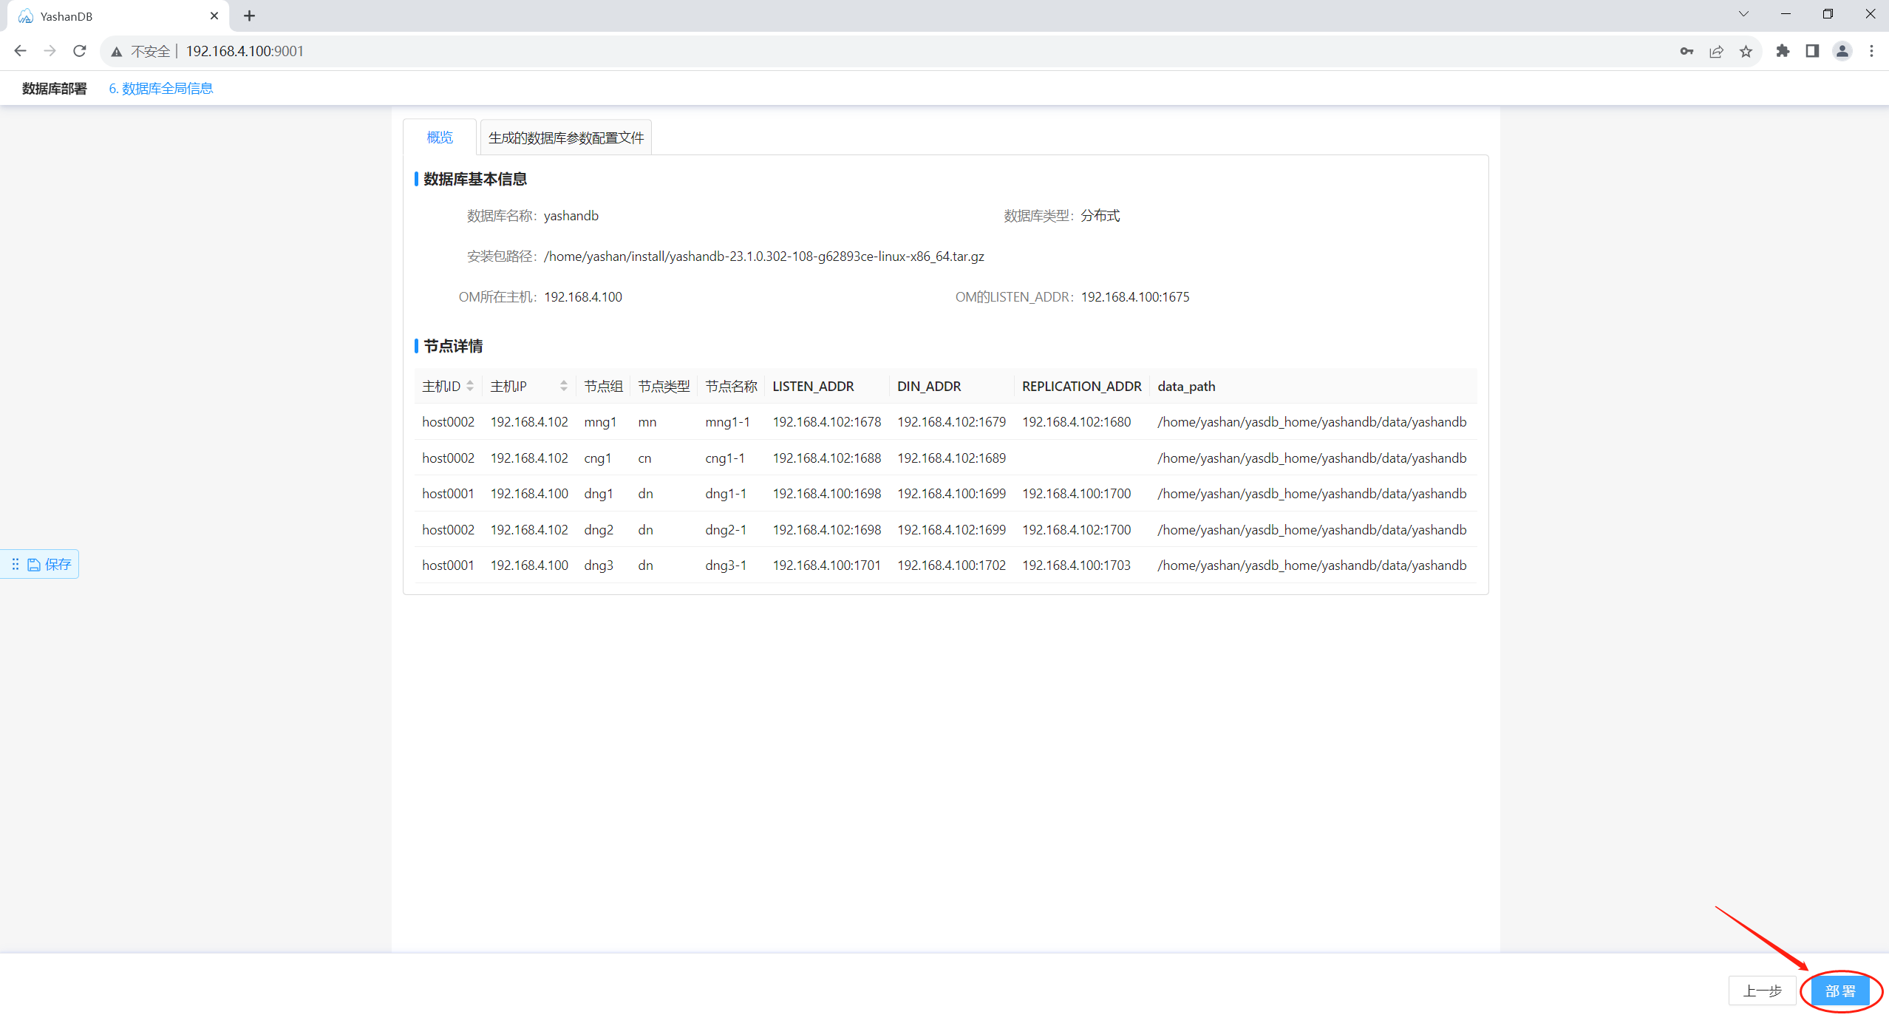
Task: Click the 节点详情 section heading
Action: click(x=453, y=346)
